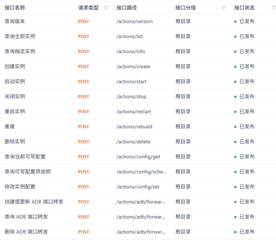This screenshot has width=276, height=242.
Task: Open the column menu dots for 接口状态
Action: (x=267, y=8)
